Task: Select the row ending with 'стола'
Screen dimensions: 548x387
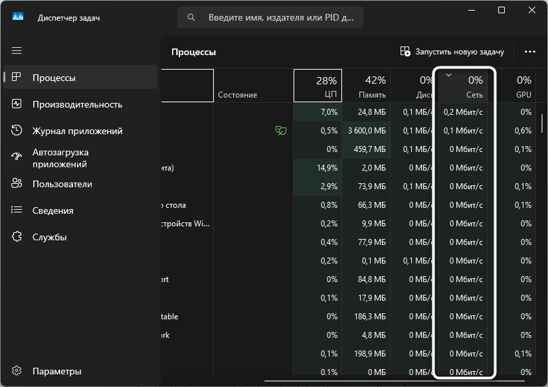Action: point(349,205)
